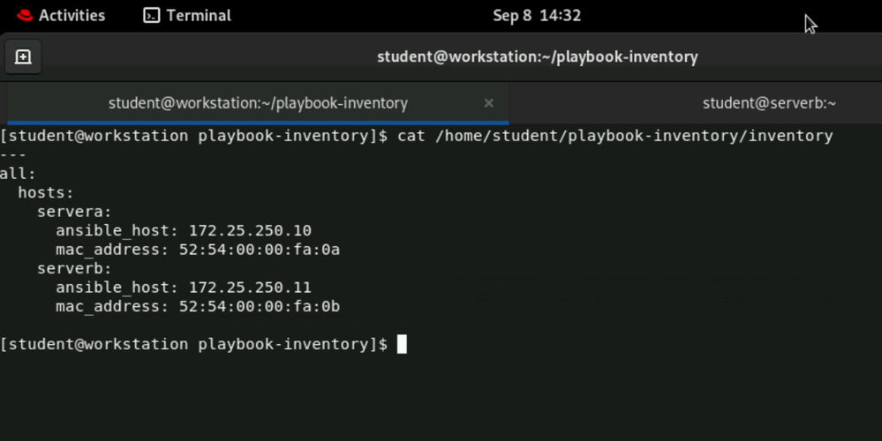Image resolution: width=882 pixels, height=441 pixels.
Task: Click the IP address 172.25.250.10
Action: [250, 231]
